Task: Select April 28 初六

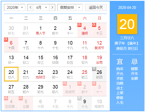Action: (26, 89)
